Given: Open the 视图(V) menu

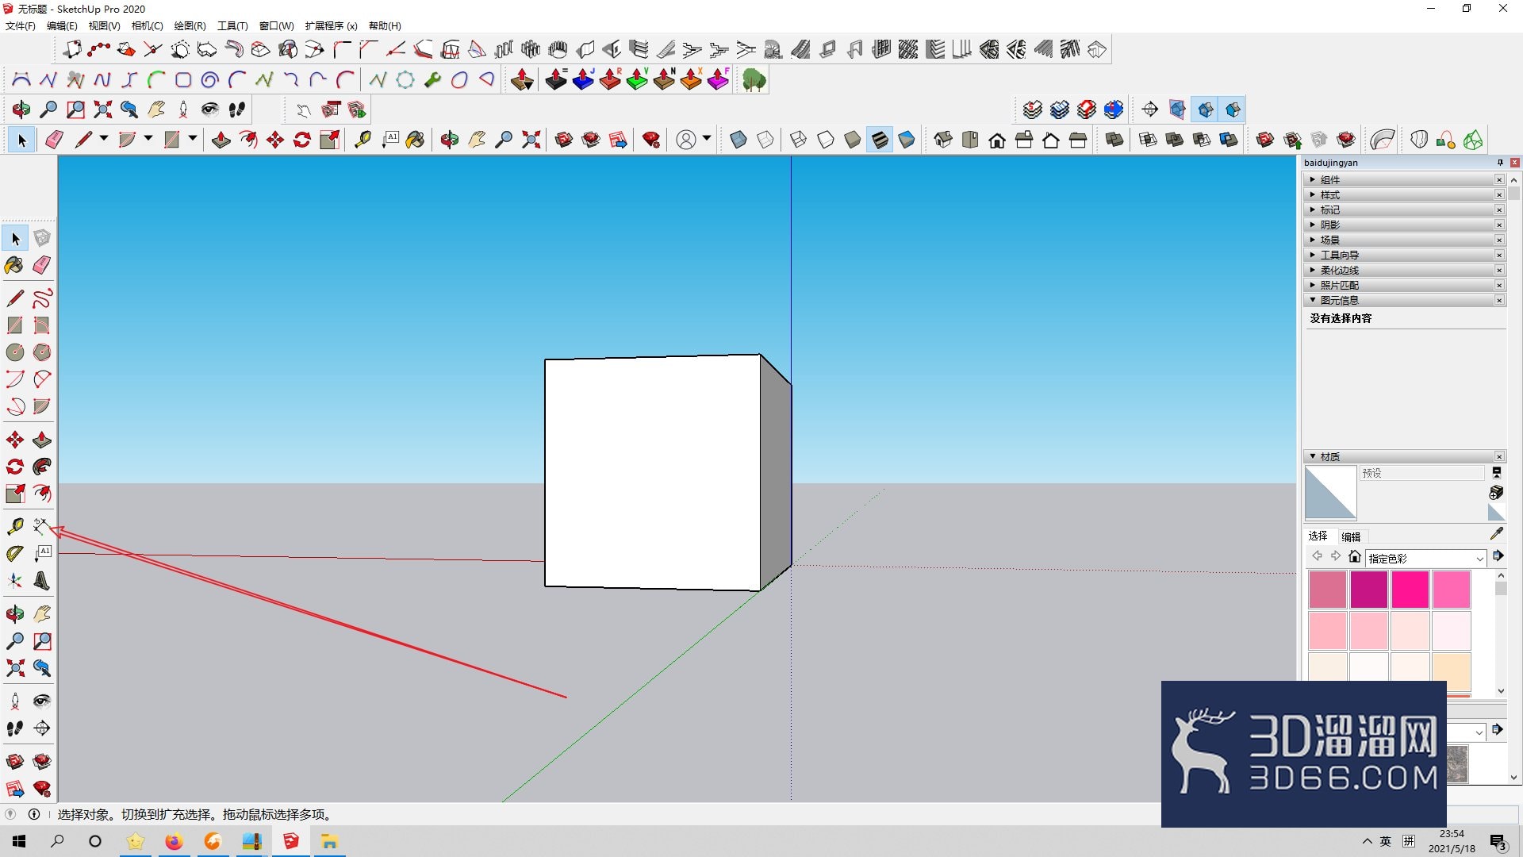Looking at the screenshot, I should (x=104, y=26).
